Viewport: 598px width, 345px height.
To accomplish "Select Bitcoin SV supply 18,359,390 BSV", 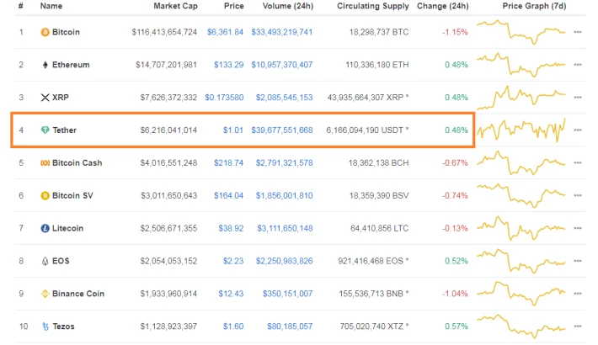I will point(379,195).
